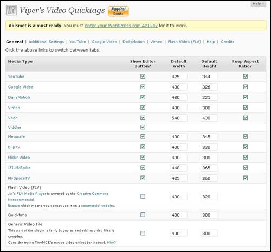Toggle IFILM/Spike keep aspect ratio checkbox
Screen dimensions: 271x252
246,168
